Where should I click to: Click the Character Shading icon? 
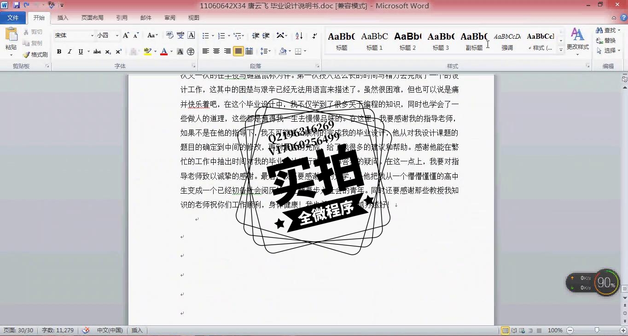(180, 52)
